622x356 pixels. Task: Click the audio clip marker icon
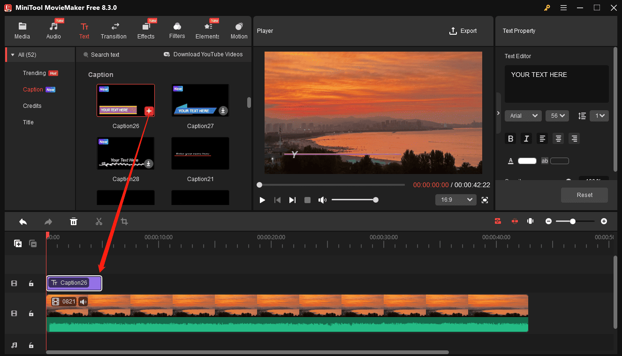click(531, 221)
